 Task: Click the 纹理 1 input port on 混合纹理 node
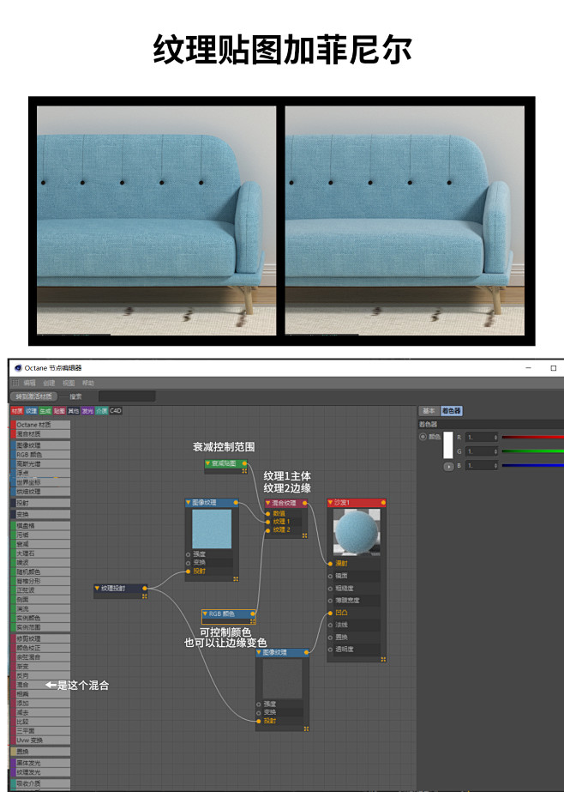pyautogui.click(x=268, y=522)
